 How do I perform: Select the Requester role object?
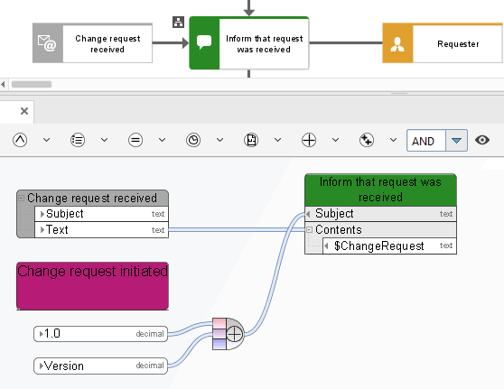pos(443,43)
